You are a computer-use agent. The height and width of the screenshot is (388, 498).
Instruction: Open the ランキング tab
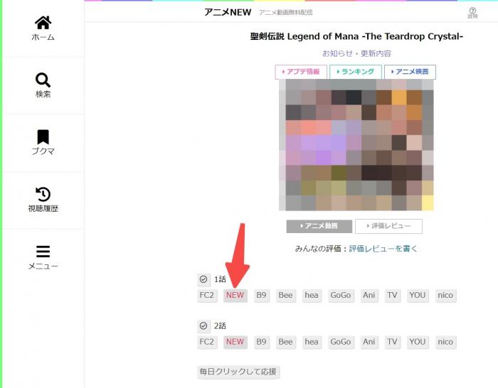point(356,72)
